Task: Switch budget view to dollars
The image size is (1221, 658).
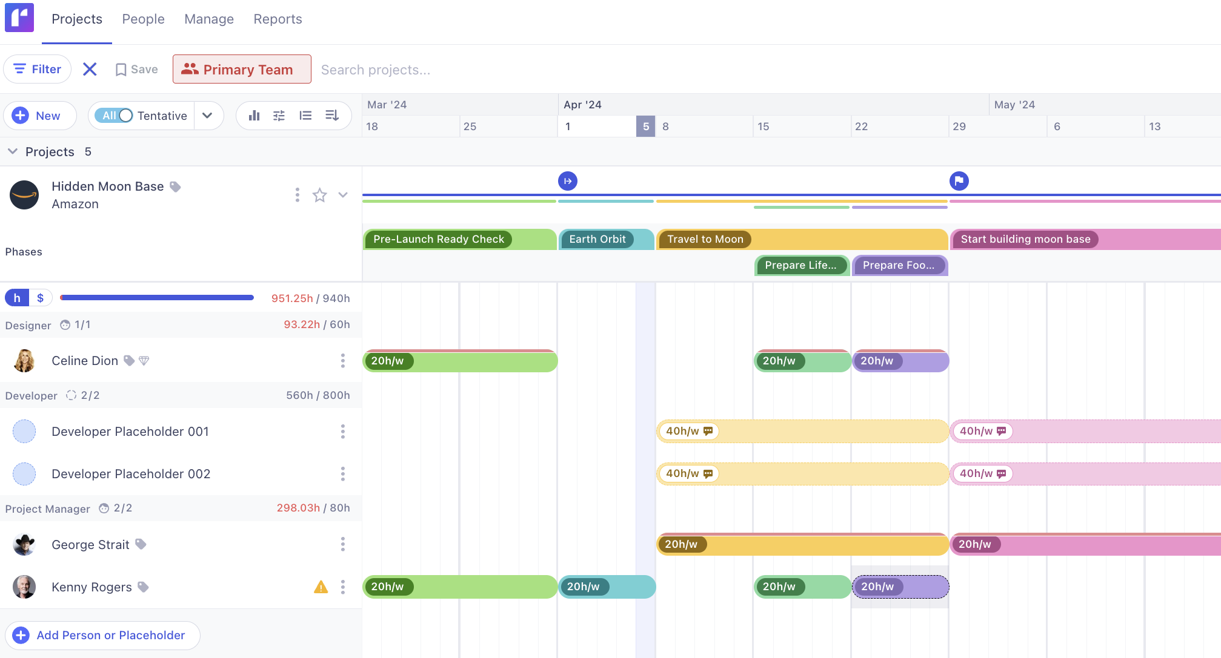Action: tap(41, 298)
